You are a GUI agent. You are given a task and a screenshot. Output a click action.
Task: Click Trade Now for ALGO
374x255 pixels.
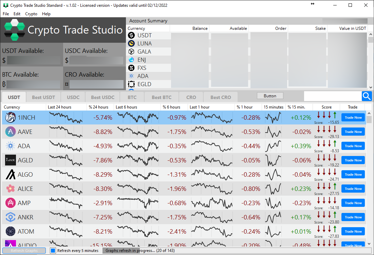click(353, 174)
